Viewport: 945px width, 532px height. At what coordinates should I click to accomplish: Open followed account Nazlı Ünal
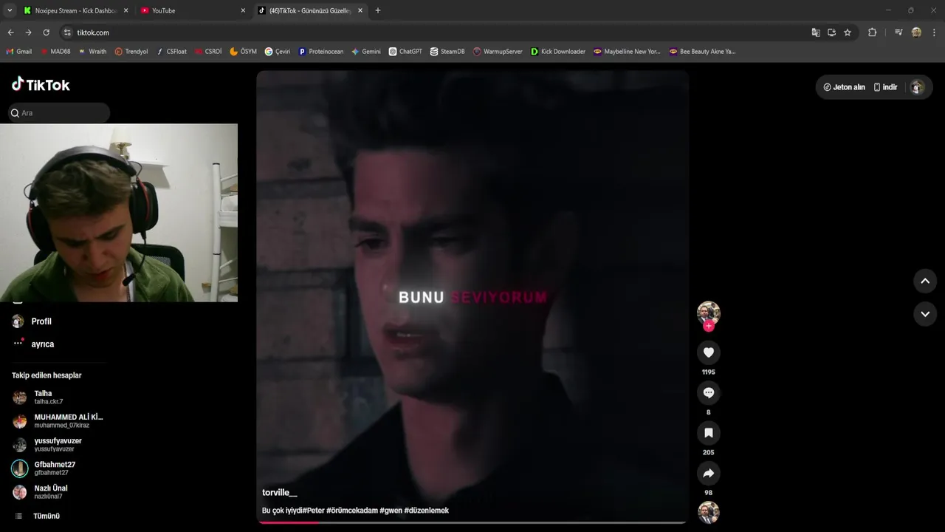tap(58, 492)
